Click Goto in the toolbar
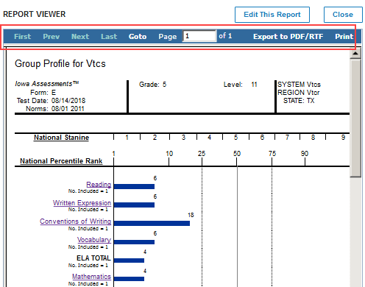 138,37
